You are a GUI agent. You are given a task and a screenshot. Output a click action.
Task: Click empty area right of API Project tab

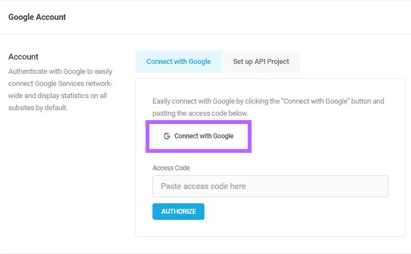click(352, 62)
